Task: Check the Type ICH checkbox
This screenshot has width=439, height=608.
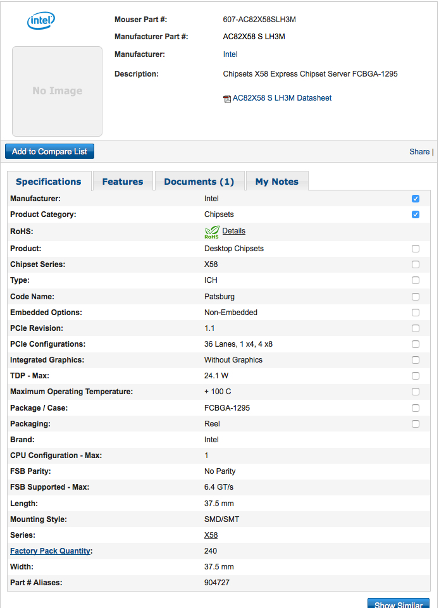Action: point(416,280)
